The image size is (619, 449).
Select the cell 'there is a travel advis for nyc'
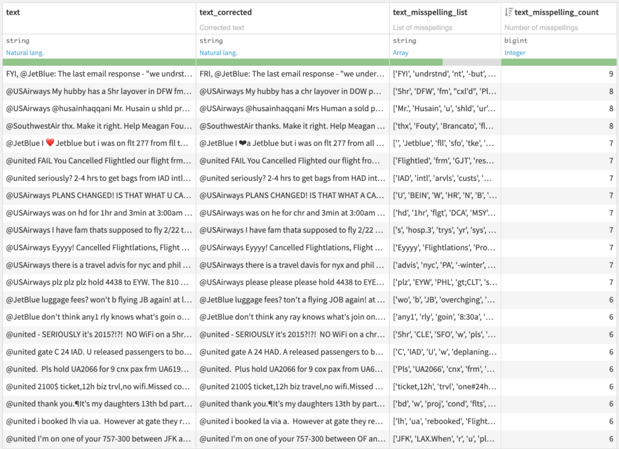(x=99, y=265)
